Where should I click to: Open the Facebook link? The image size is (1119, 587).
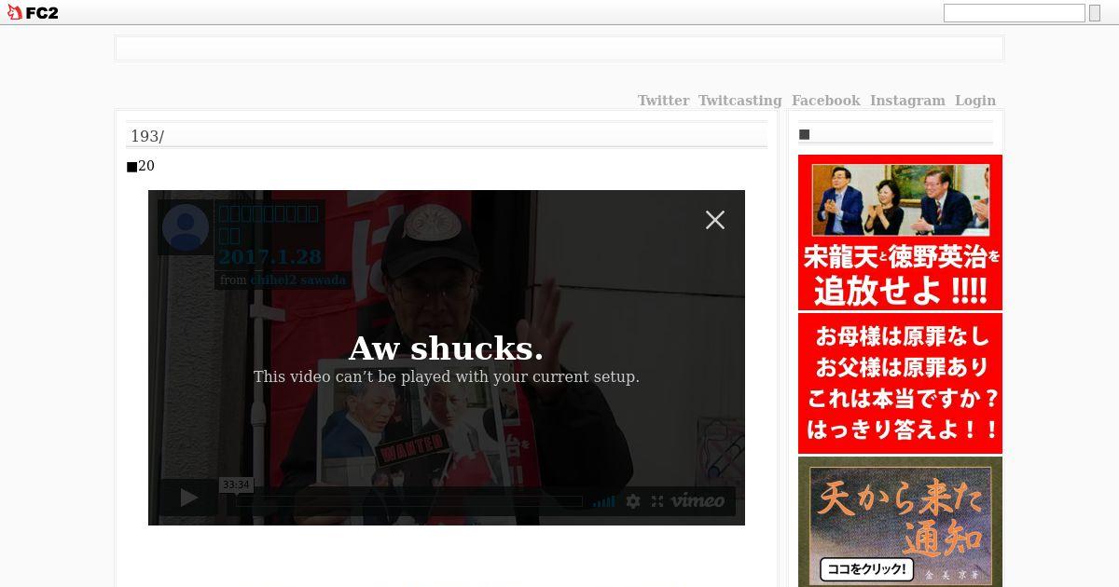pyautogui.click(x=825, y=101)
